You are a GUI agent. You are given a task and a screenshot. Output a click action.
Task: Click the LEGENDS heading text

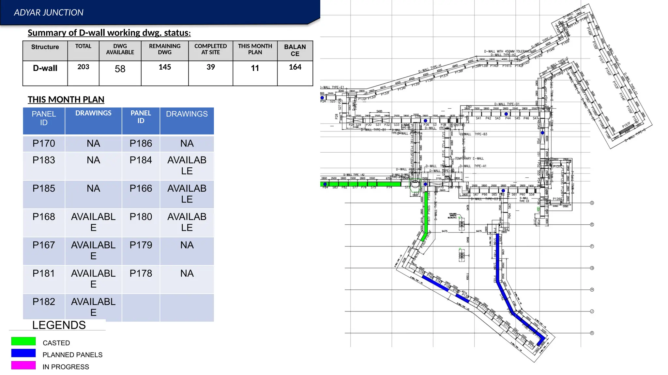point(59,325)
